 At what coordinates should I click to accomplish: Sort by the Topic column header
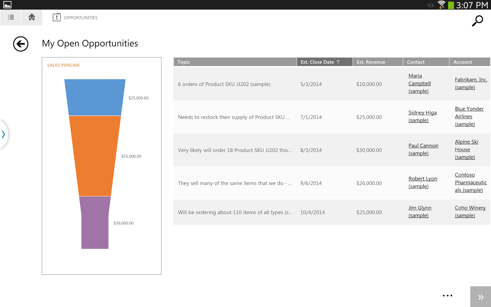[235, 62]
